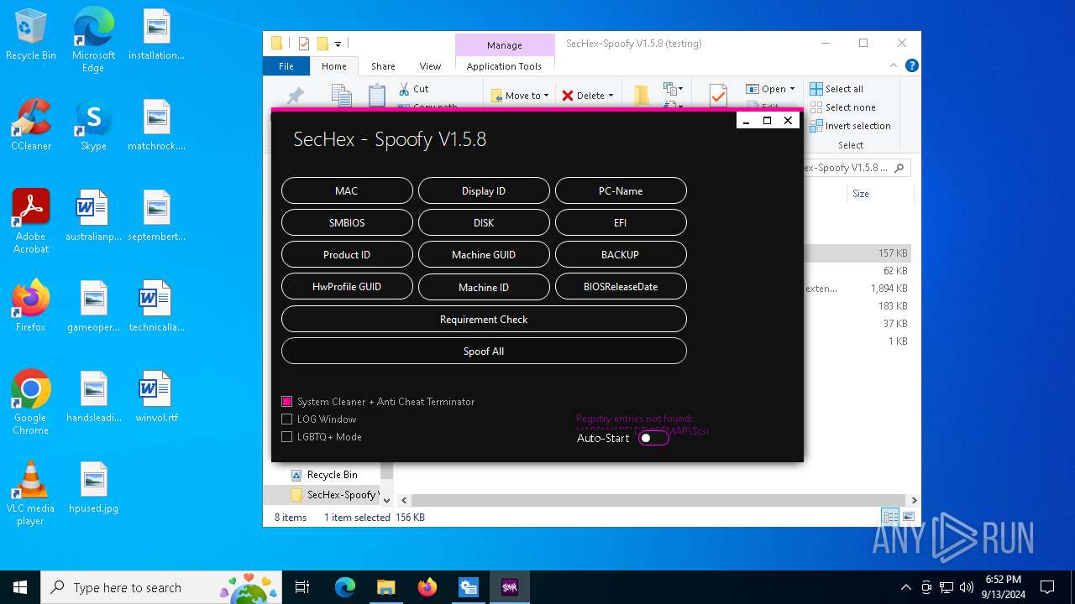Open the Quick Access toolbar dropdown
The image size is (1075, 604).
[x=338, y=44]
